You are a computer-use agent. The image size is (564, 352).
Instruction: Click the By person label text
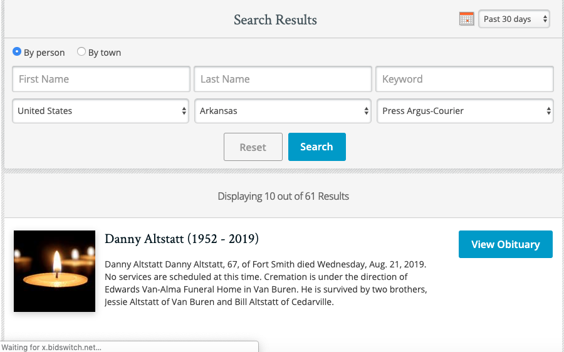coord(44,53)
